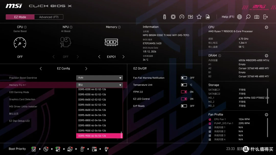Open the document/log file toolbar icon
This screenshot has width=276, height=155.
pyautogui.click(x=208, y=17)
